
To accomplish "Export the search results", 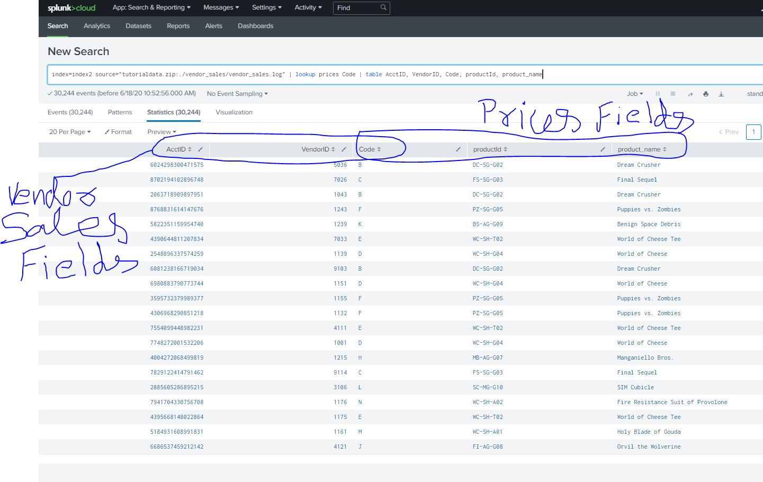I will pos(721,93).
